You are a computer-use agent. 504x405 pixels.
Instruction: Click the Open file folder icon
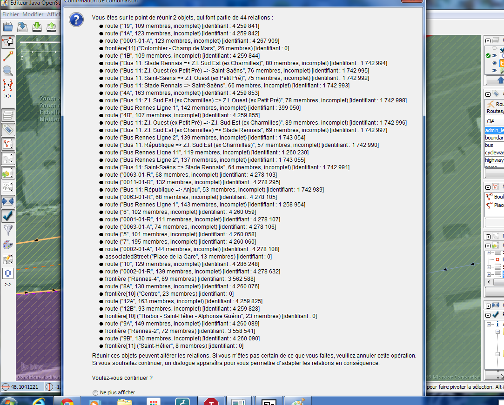pyautogui.click(x=8, y=27)
